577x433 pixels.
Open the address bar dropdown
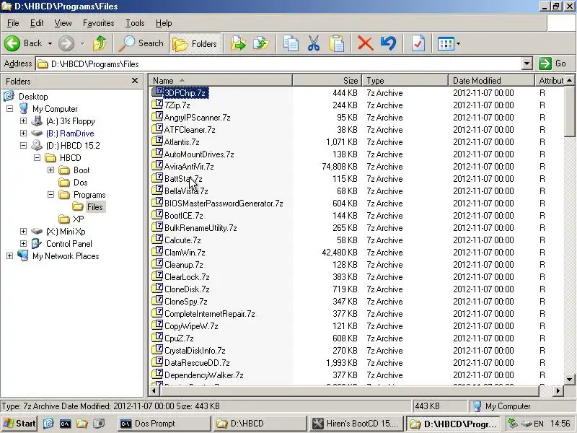coord(527,64)
